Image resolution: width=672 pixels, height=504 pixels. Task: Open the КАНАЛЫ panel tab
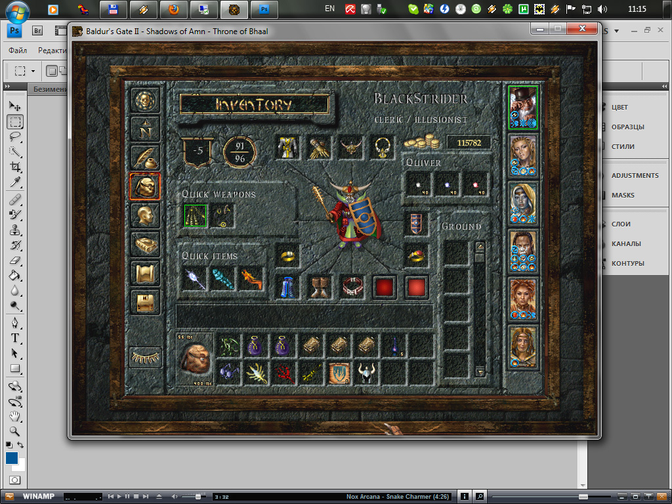tap(626, 244)
